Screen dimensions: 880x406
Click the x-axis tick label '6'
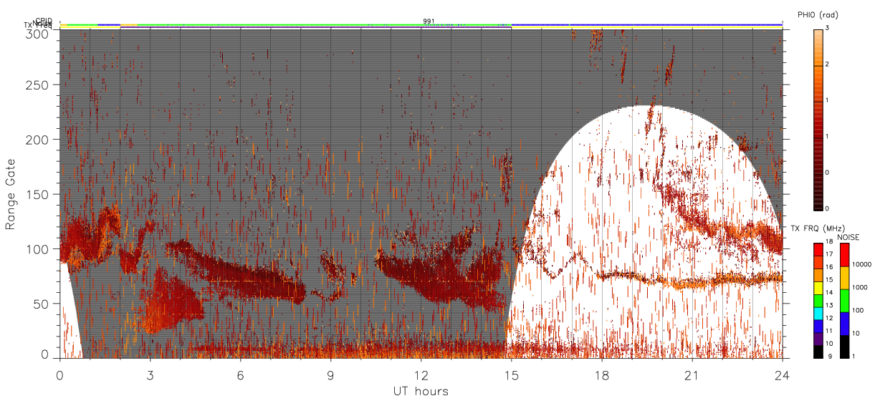(x=241, y=374)
